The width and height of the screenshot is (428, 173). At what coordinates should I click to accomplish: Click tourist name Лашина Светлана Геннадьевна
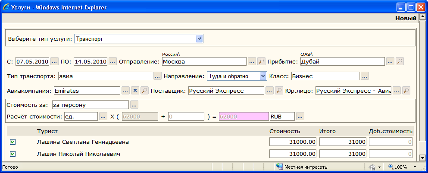[x=83, y=142]
